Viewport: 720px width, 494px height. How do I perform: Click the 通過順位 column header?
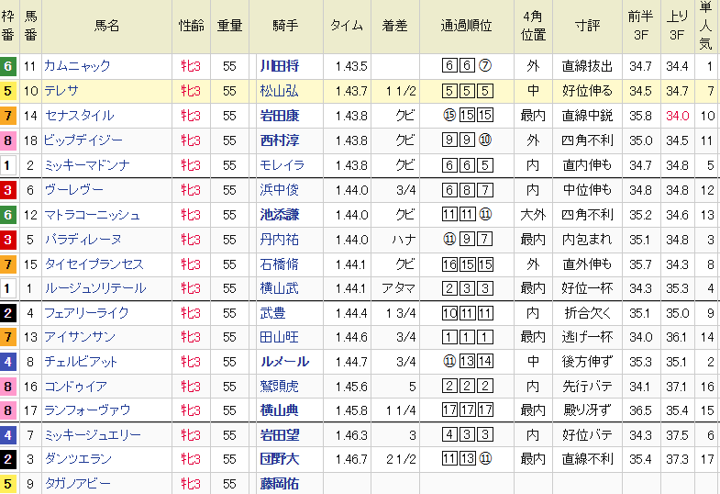tap(468, 27)
